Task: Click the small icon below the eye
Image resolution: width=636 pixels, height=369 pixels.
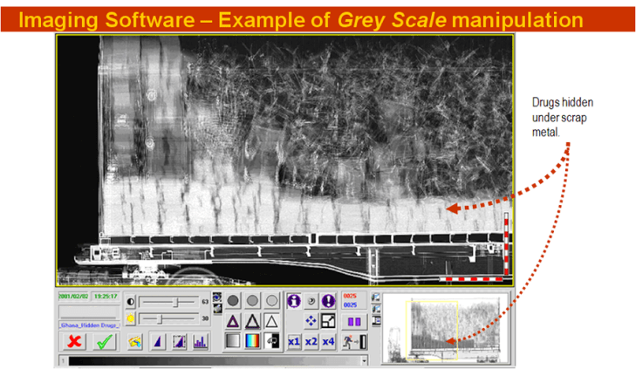Action: [x=217, y=308]
